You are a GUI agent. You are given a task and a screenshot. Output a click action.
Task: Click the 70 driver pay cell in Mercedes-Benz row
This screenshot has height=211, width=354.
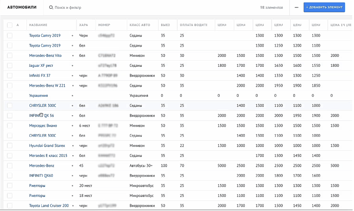182,166
